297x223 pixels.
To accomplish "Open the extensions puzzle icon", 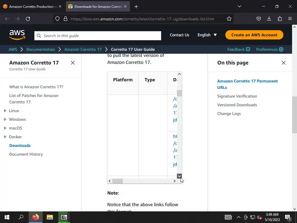I will point(280,19).
